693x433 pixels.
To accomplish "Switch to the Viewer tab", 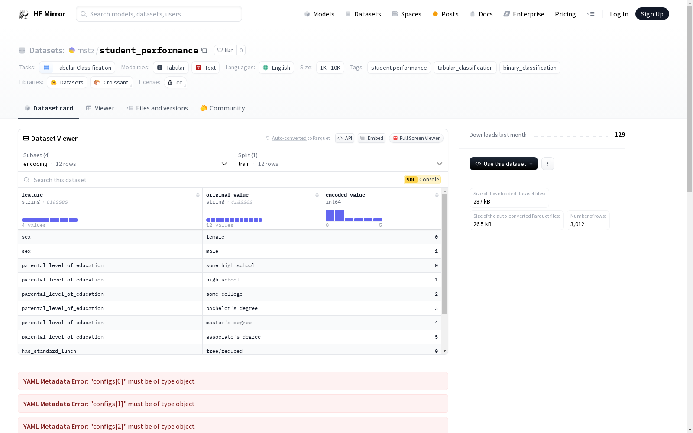I will (100, 108).
